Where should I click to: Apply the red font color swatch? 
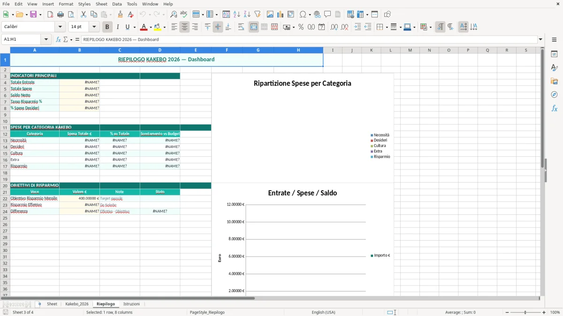coord(144,27)
